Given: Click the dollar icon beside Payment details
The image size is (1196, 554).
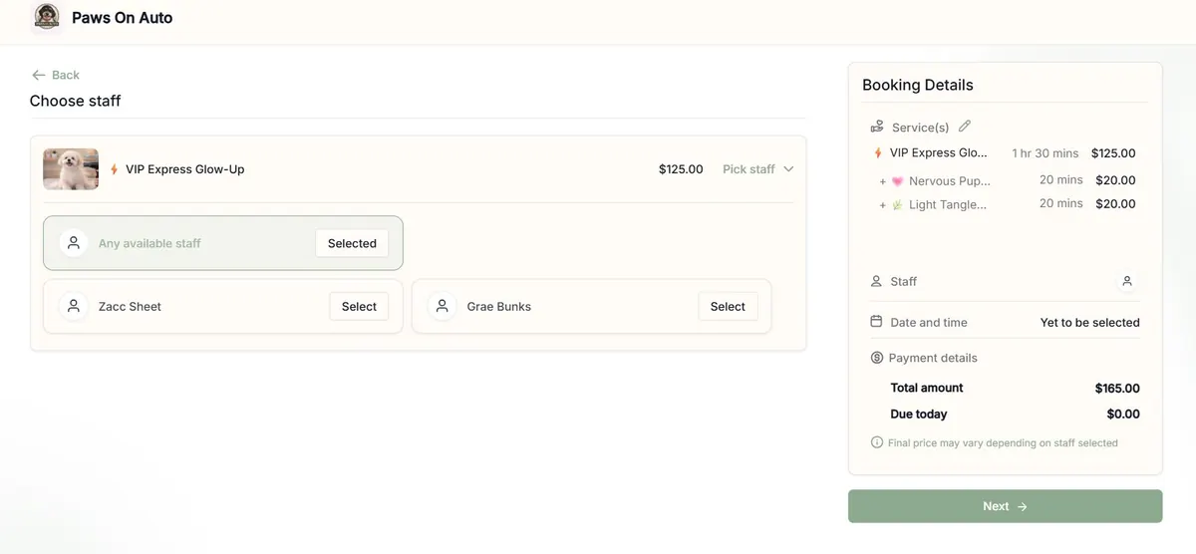Looking at the screenshot, I should click(877, 358).
